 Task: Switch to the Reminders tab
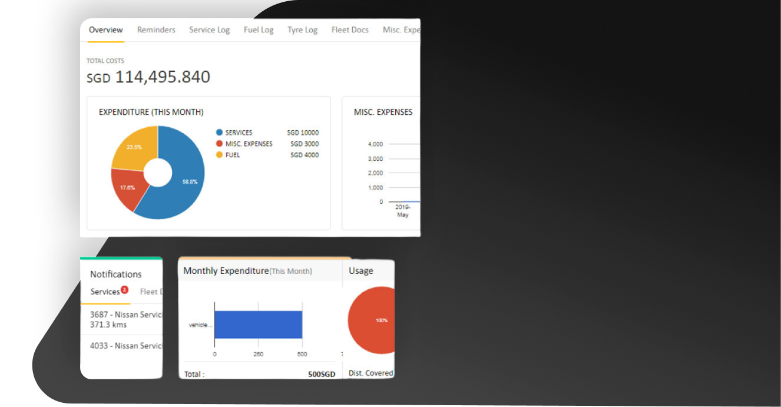pyautogui.click(x=156, y=30)
